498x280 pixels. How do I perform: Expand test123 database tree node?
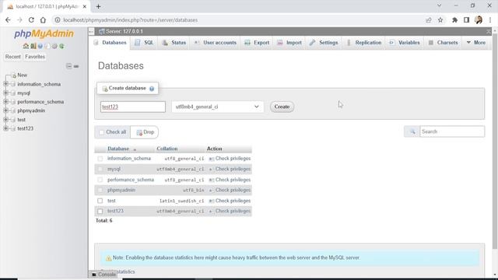5,128
